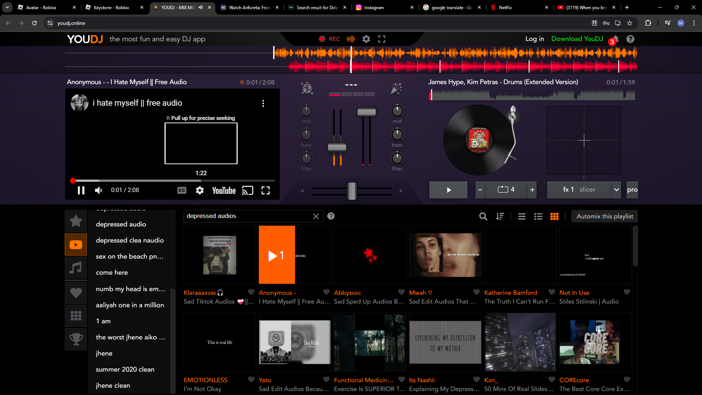Run search with the magnifier icon
The width and height of the screenshot is (702, 395).
483,217
